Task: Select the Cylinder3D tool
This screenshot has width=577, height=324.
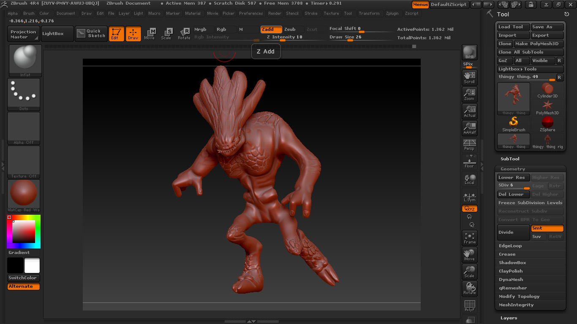Action: (x=547, y=90)
